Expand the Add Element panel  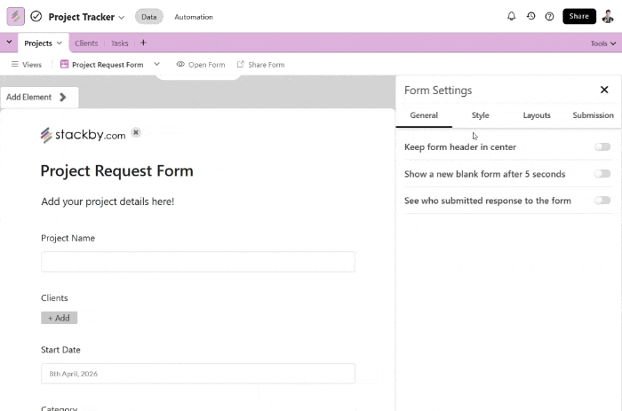(39, 97)
